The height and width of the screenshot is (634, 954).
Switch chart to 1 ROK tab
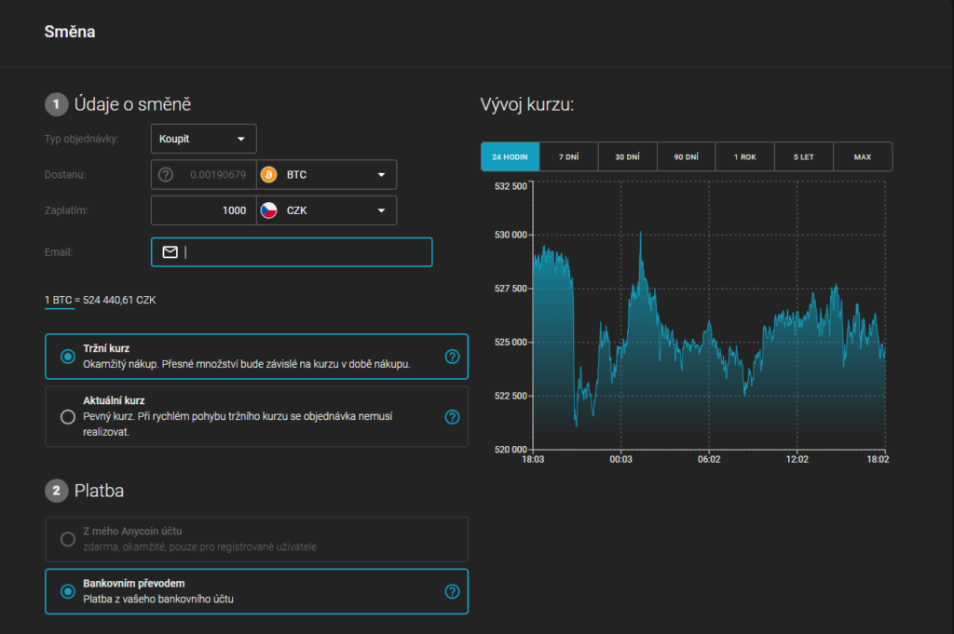tap(744, 156)
